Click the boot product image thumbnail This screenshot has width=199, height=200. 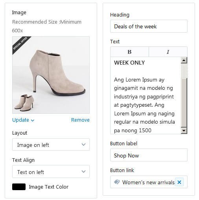(51, 75)
